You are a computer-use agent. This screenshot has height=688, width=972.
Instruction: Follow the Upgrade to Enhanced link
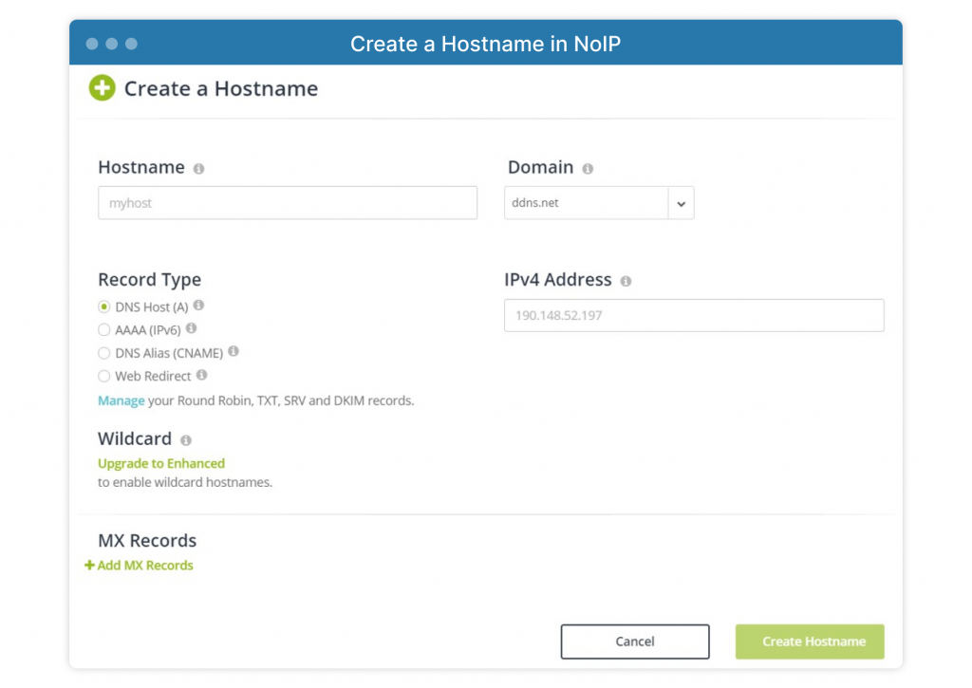point(161,464)
